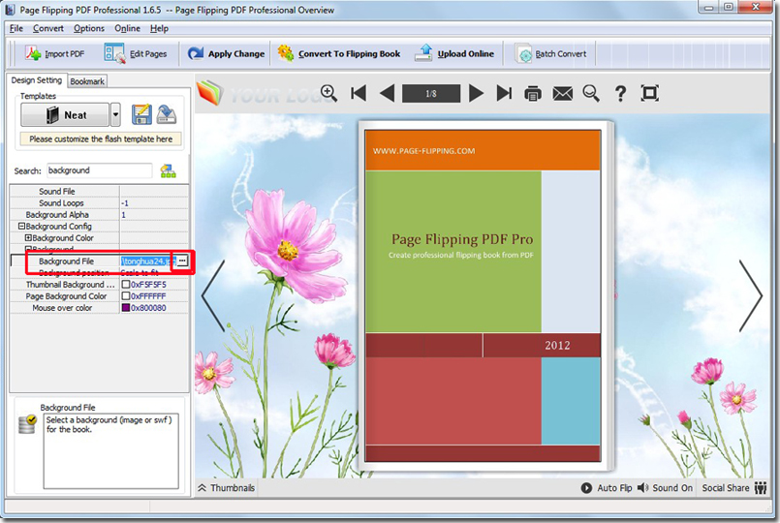Go to next page arrow in toolbar
The image size is (780, 523).
[476, 93]
